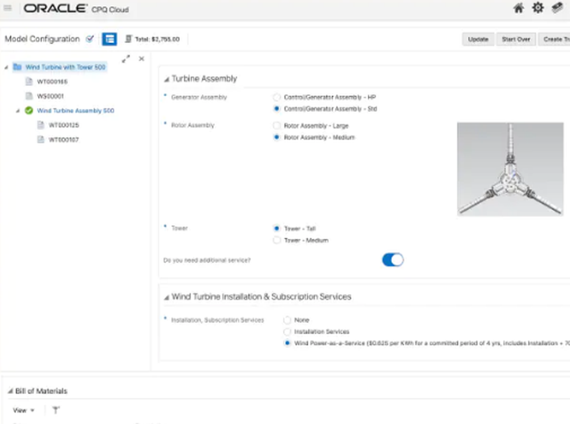Click the filter icon in Bill of Materials
This screenshot has height=424, width=570.
coord(56,410)
